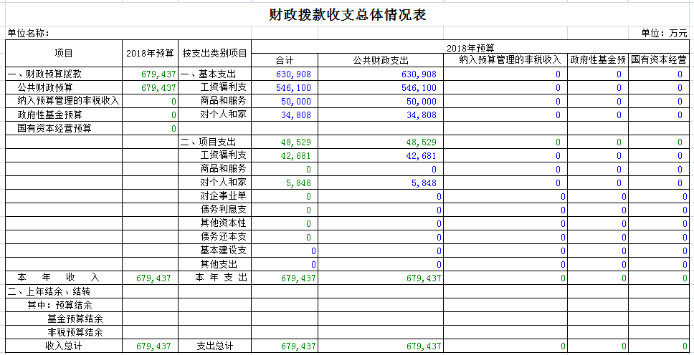
Task: Select the 单位名称 label cell
Action: tap(29, 34)
